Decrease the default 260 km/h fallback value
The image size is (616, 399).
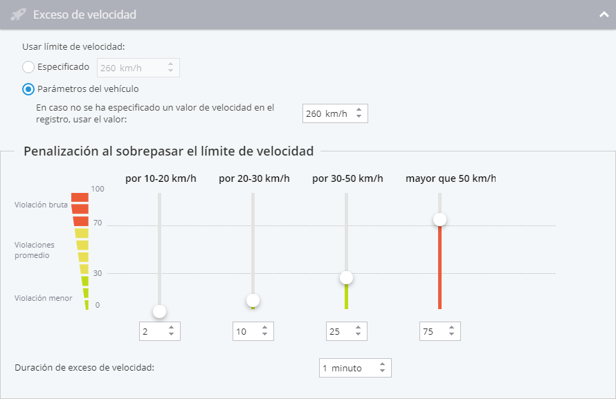tap(359, 117)
